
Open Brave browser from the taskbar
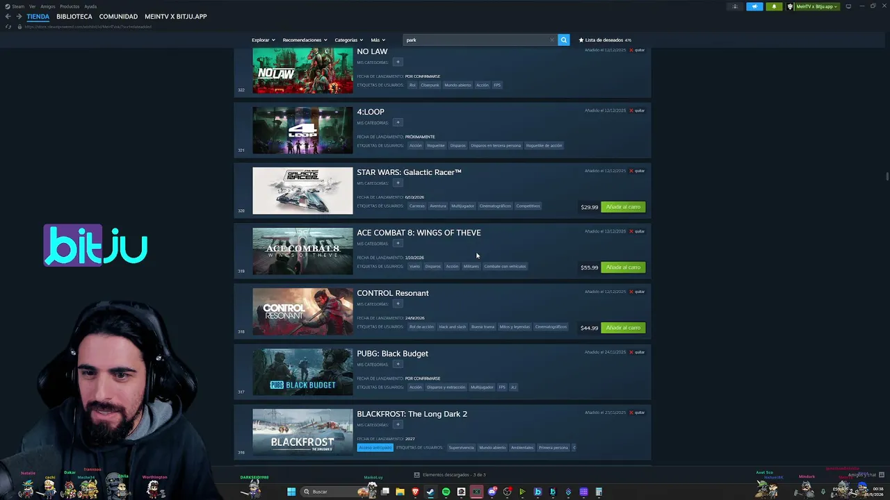[x=415, y=492]
